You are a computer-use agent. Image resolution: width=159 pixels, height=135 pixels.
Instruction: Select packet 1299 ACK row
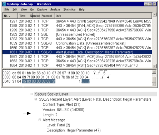tap(77, 30)
